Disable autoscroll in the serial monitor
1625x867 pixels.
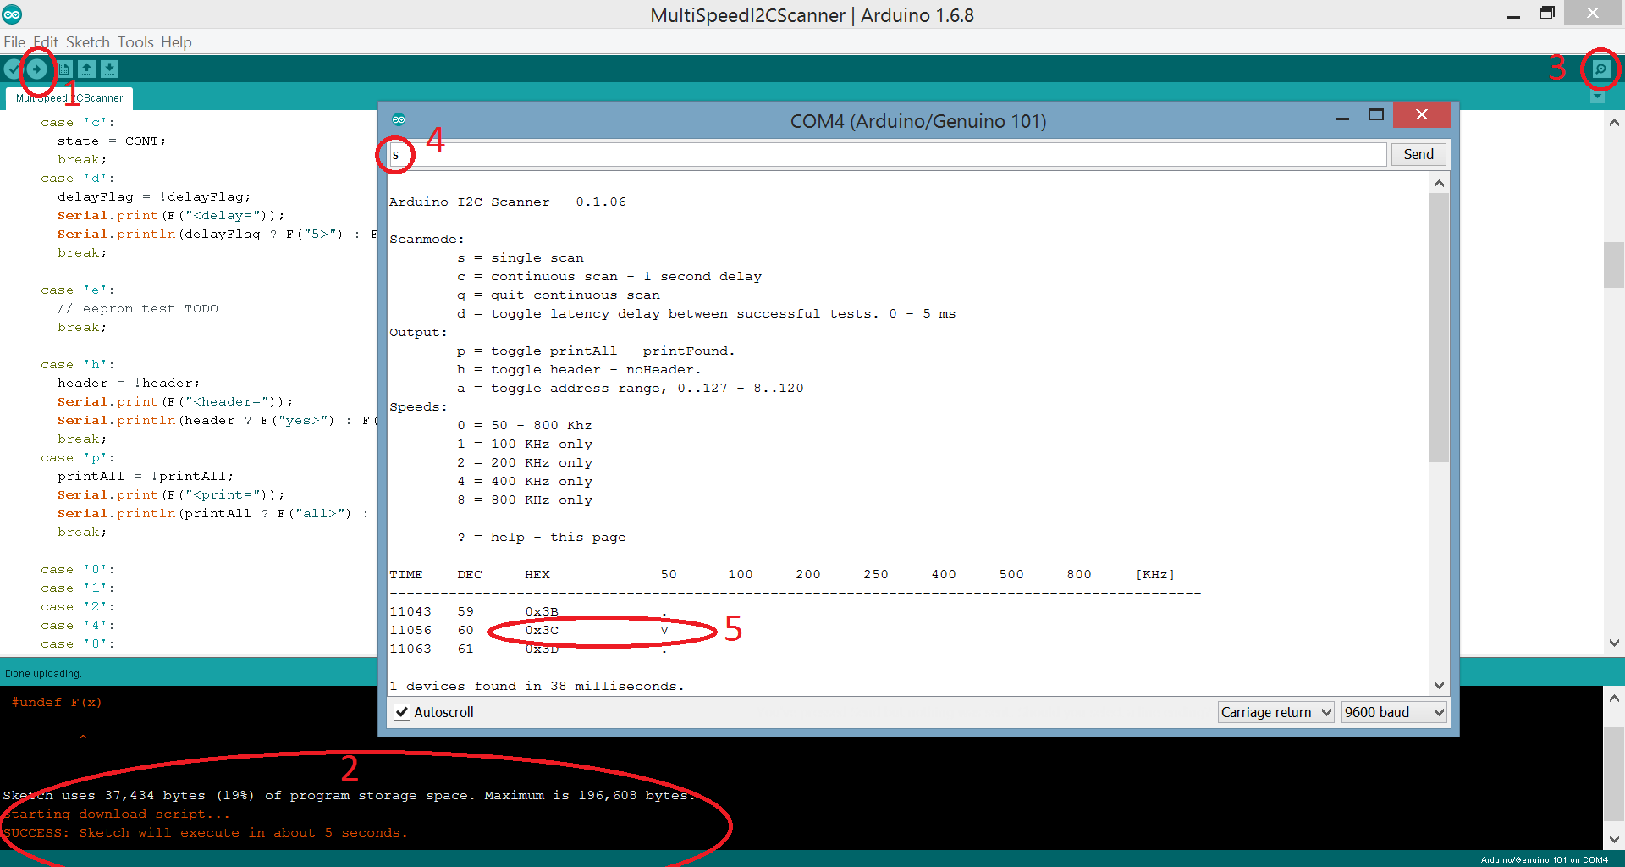(401, 712)
